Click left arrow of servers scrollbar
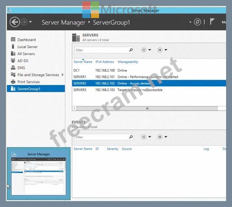The image size is (232, 207). coord(74,108)
